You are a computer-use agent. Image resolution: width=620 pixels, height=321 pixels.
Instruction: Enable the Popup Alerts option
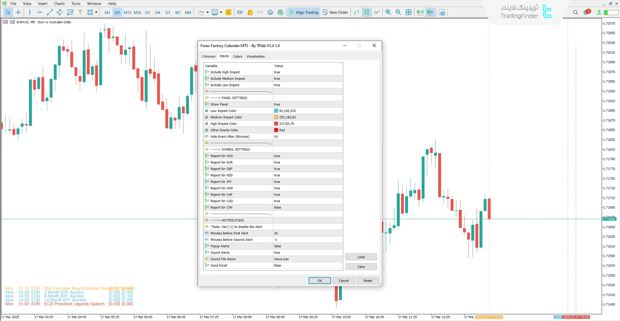307,246
